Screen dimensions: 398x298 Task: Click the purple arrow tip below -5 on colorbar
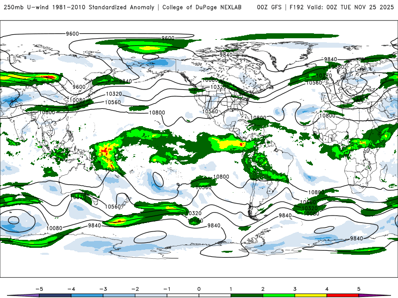click(23, 296)
